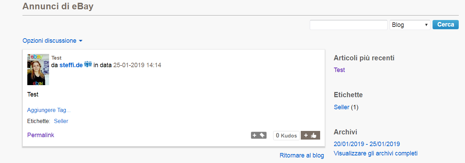Click the Annunci di eBay heading

pos(58,6)
